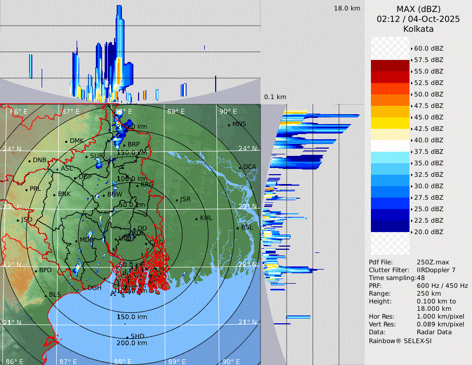Click the MAX (dBZ) title text
The width and height of the screenshot is (472, 365).
(418, 9)
